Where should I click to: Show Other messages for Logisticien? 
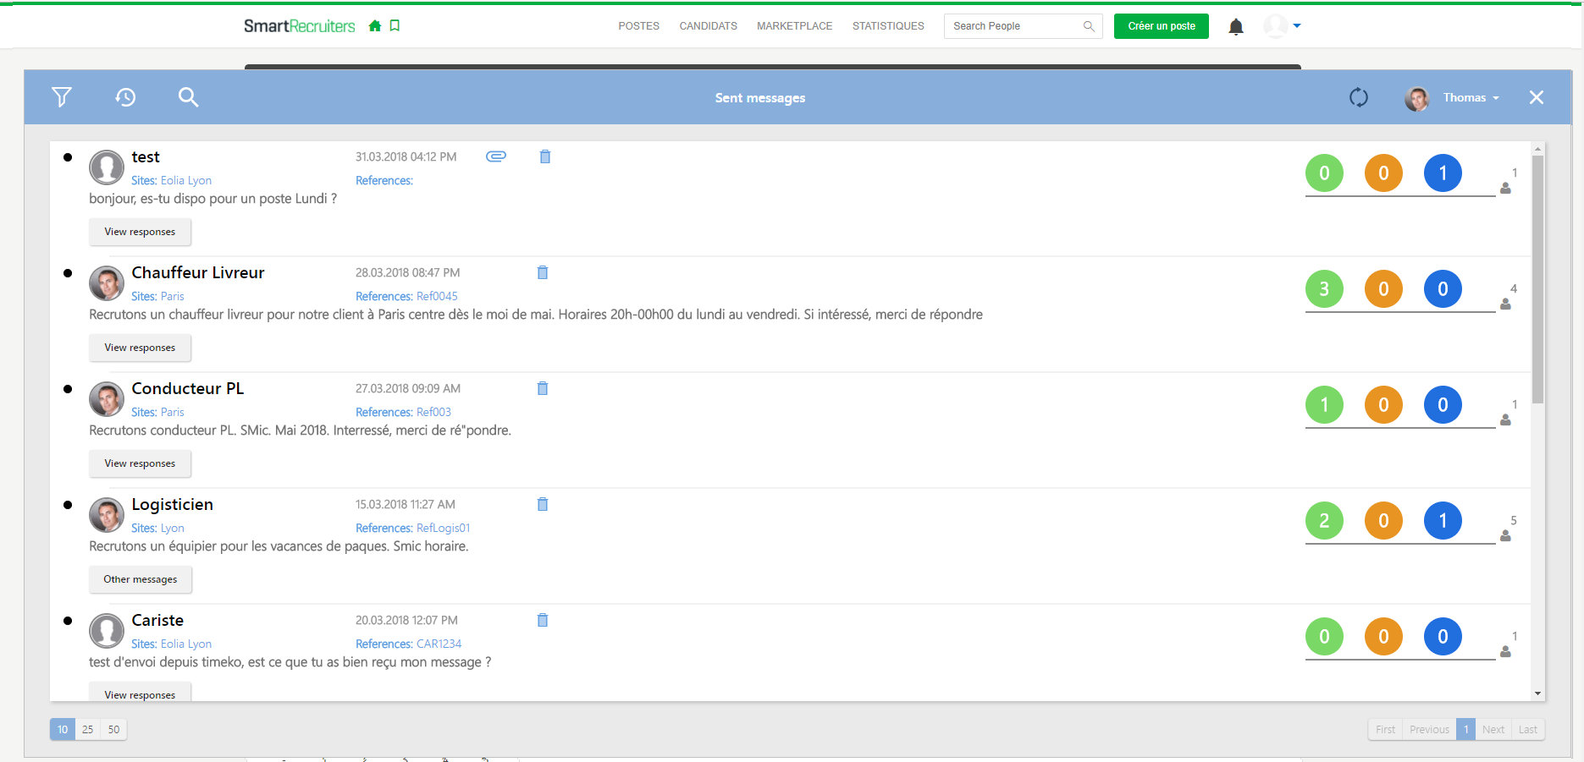click(x=140, y=579)
